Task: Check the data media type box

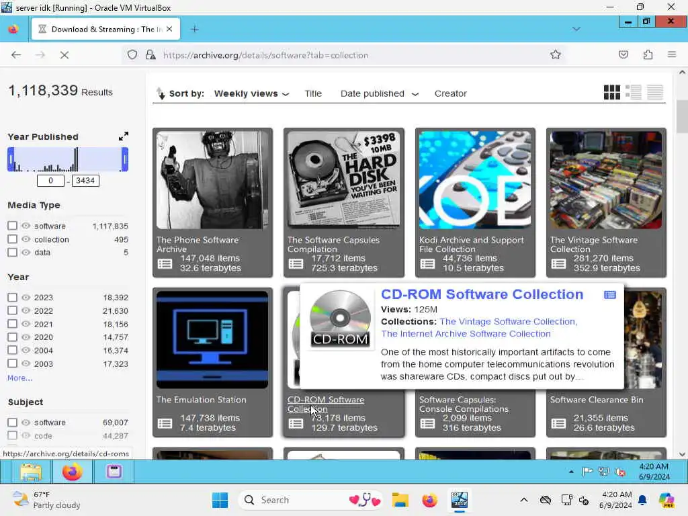Action: [x=12, y=253]
